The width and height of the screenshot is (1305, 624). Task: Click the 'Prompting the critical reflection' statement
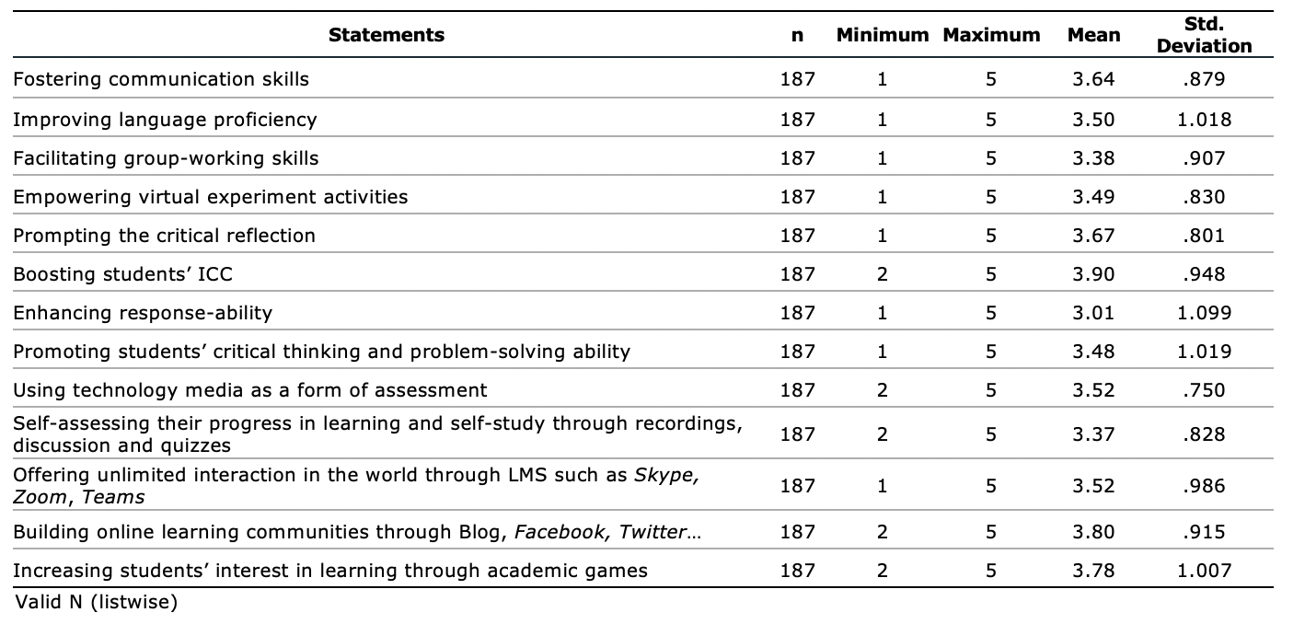pyautogui.click(x=164, y=236)
